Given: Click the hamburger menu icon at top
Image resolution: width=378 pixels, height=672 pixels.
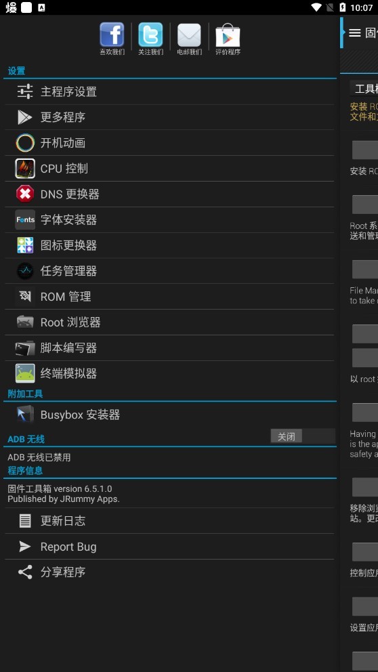Looking at the screenshot, I should tap(354, 33).
